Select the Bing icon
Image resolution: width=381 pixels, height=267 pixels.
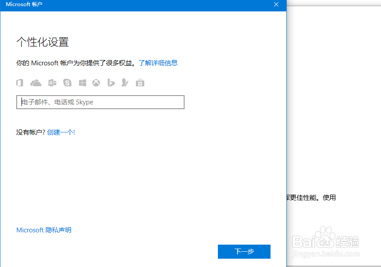(x=110, y=82)
